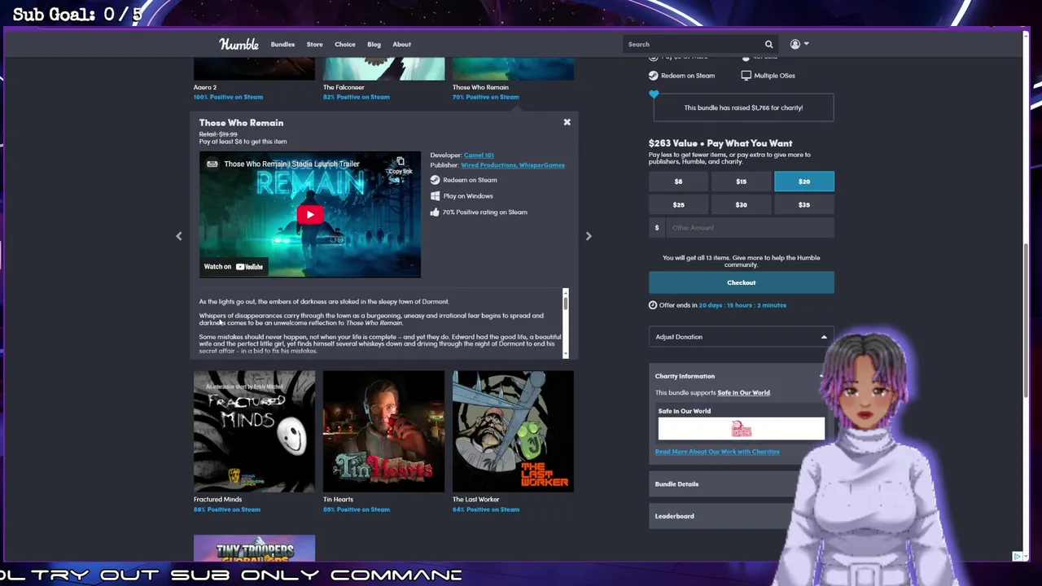This screenshot has height=586, width=1042.
Task: Click the ad icon at bottom right corner
Action: pyautogui.click(x=1017, y=557)
